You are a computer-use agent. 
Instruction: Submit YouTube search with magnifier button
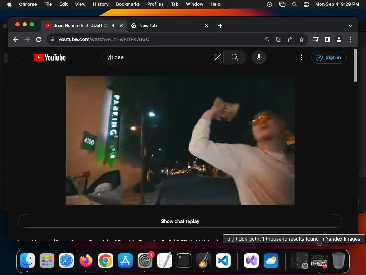click(234, 57)
